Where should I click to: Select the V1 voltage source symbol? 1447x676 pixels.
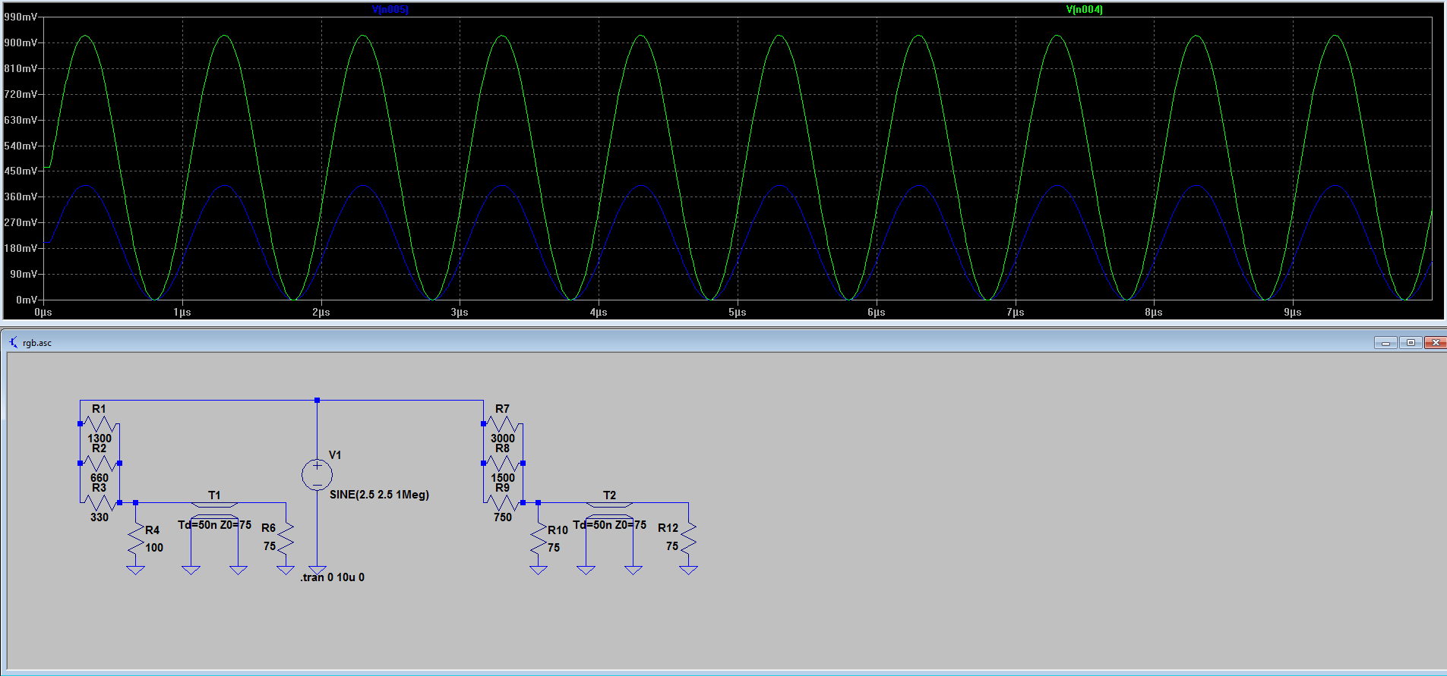point(317,475)
